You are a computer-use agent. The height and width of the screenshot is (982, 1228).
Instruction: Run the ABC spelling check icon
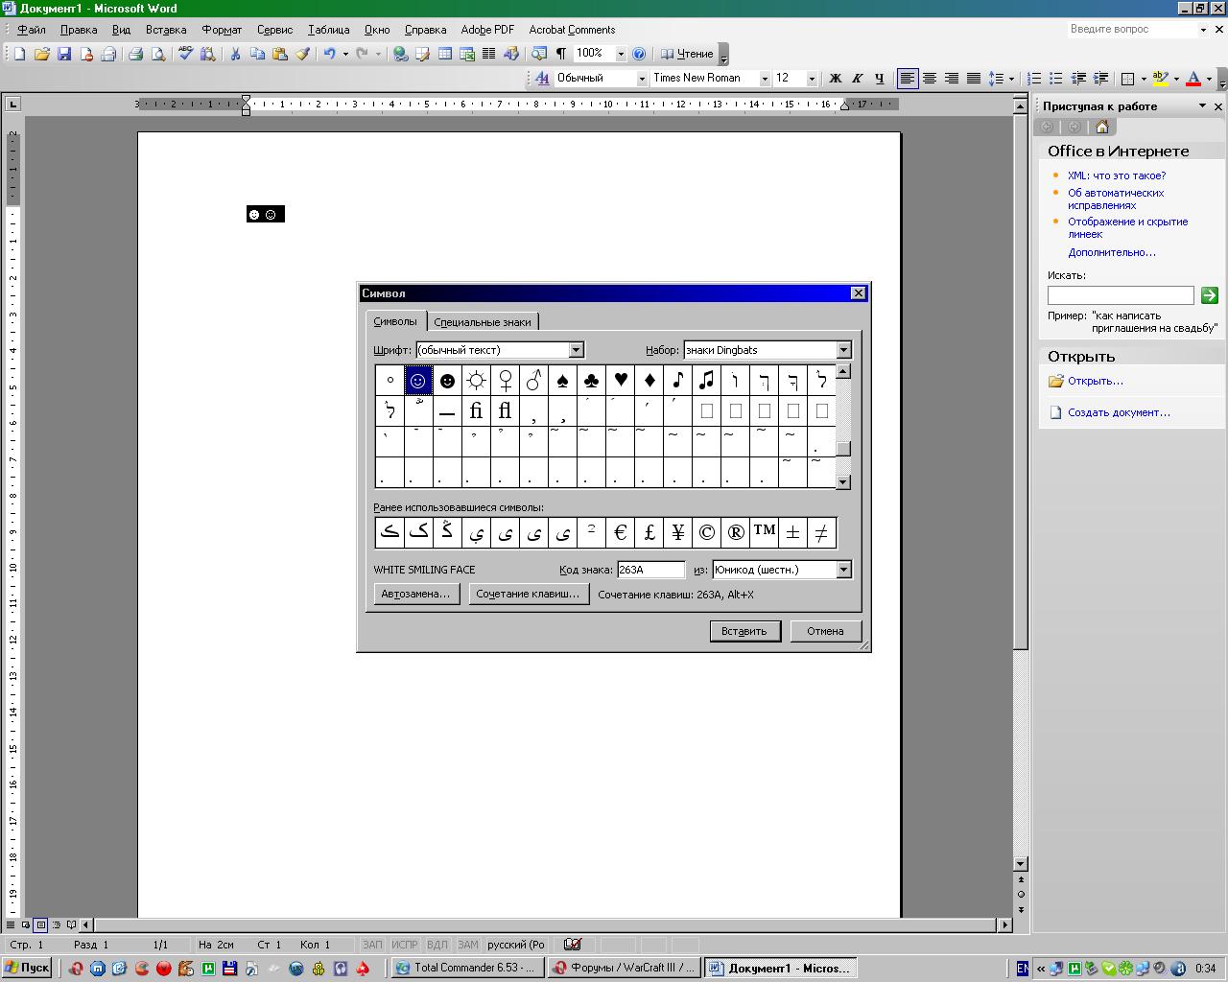point(185,54)
